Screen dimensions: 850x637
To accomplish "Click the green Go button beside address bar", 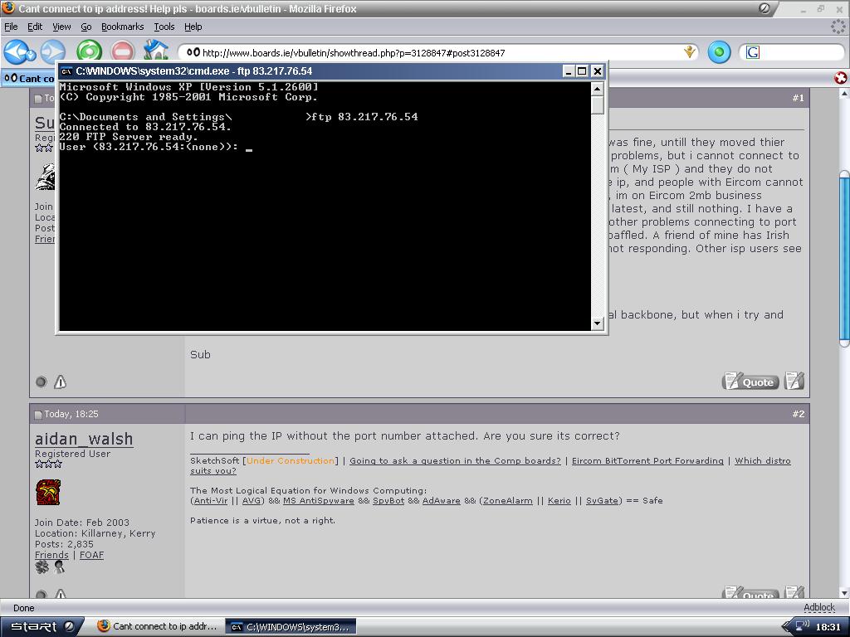I will (x=719, y=52).
